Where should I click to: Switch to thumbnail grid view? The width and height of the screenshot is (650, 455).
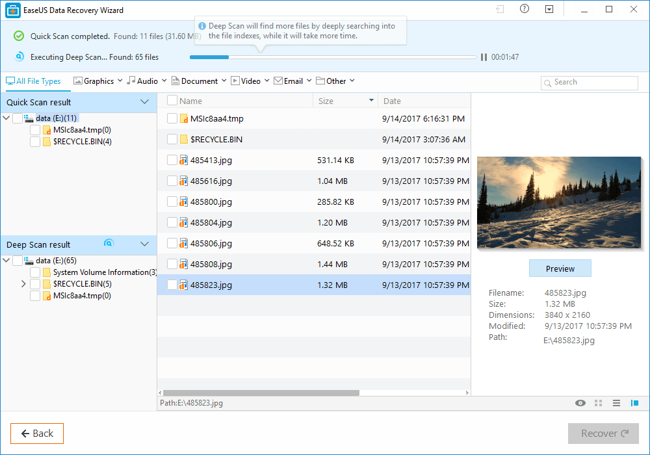tap(598, 403)
